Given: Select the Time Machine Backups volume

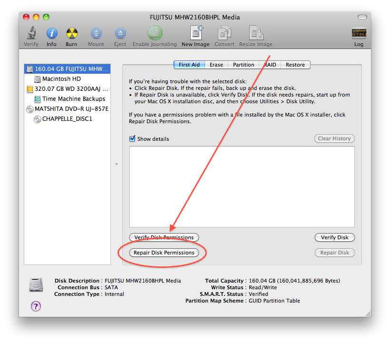Looking at the screenshot, I should tap(68, 99).
